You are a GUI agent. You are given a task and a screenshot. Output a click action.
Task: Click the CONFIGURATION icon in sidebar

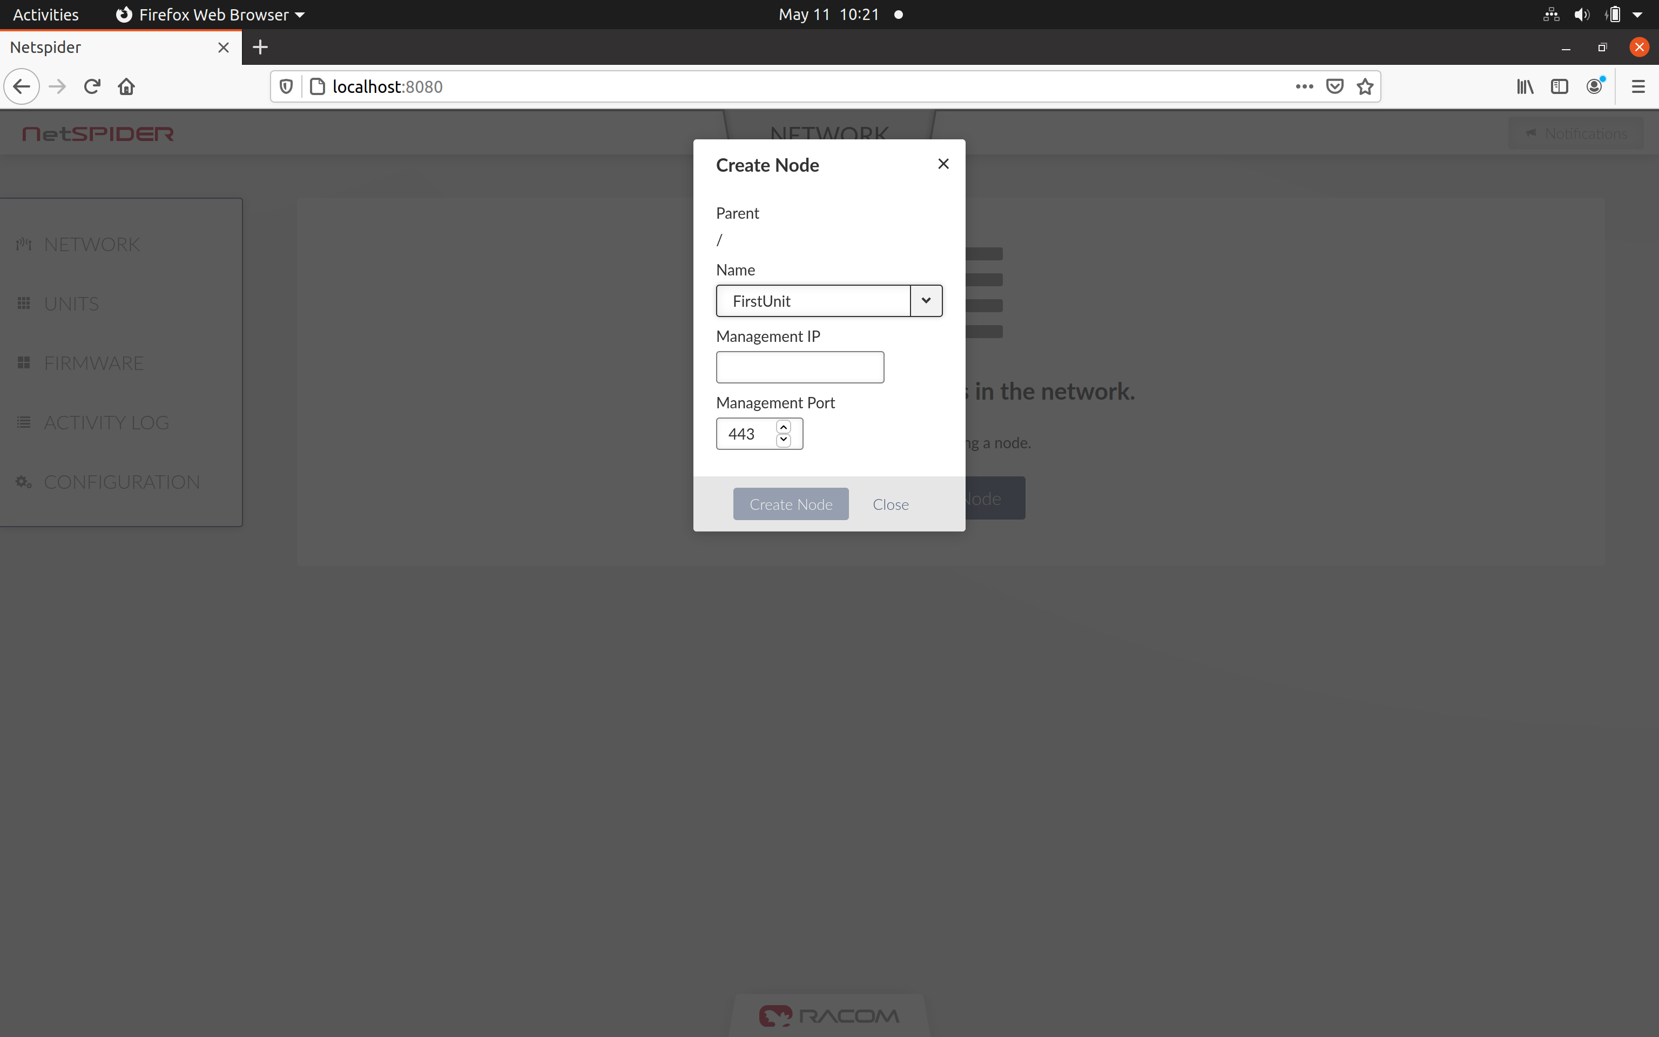click(23, 481)
